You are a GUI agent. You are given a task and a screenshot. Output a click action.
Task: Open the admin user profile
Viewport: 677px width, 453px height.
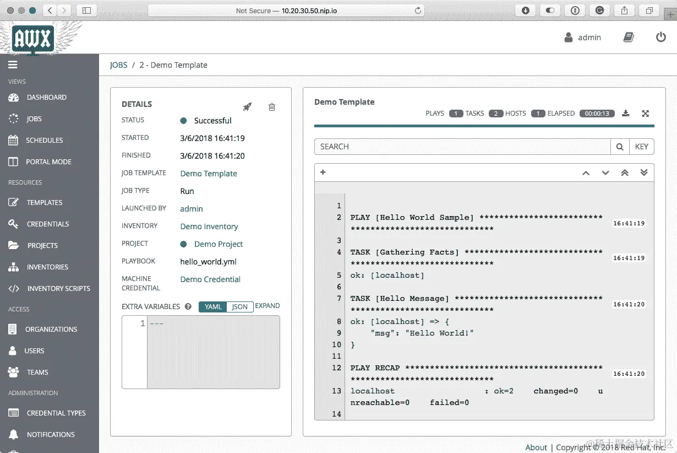click(583, 37)
